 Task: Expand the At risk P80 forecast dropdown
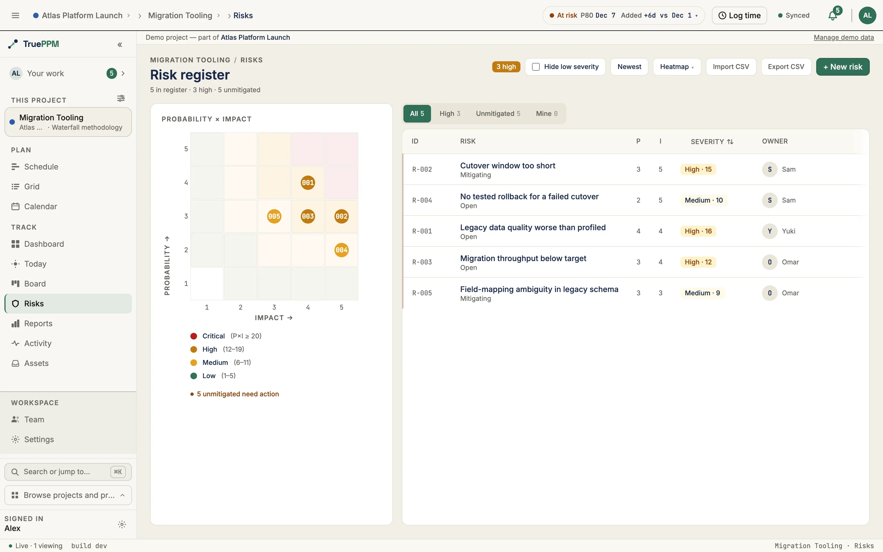624,15
